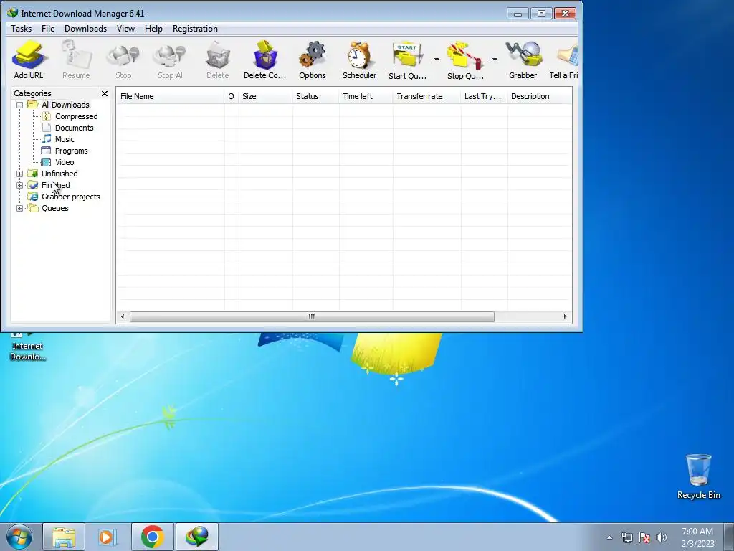734x551 pixels.
Task: Click the Stop toolbar icon
Action: pyautogui.click(x=123, y=60)
